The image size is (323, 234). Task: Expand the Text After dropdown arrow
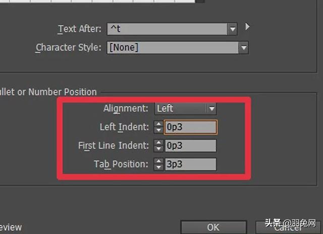coord(232,29)
